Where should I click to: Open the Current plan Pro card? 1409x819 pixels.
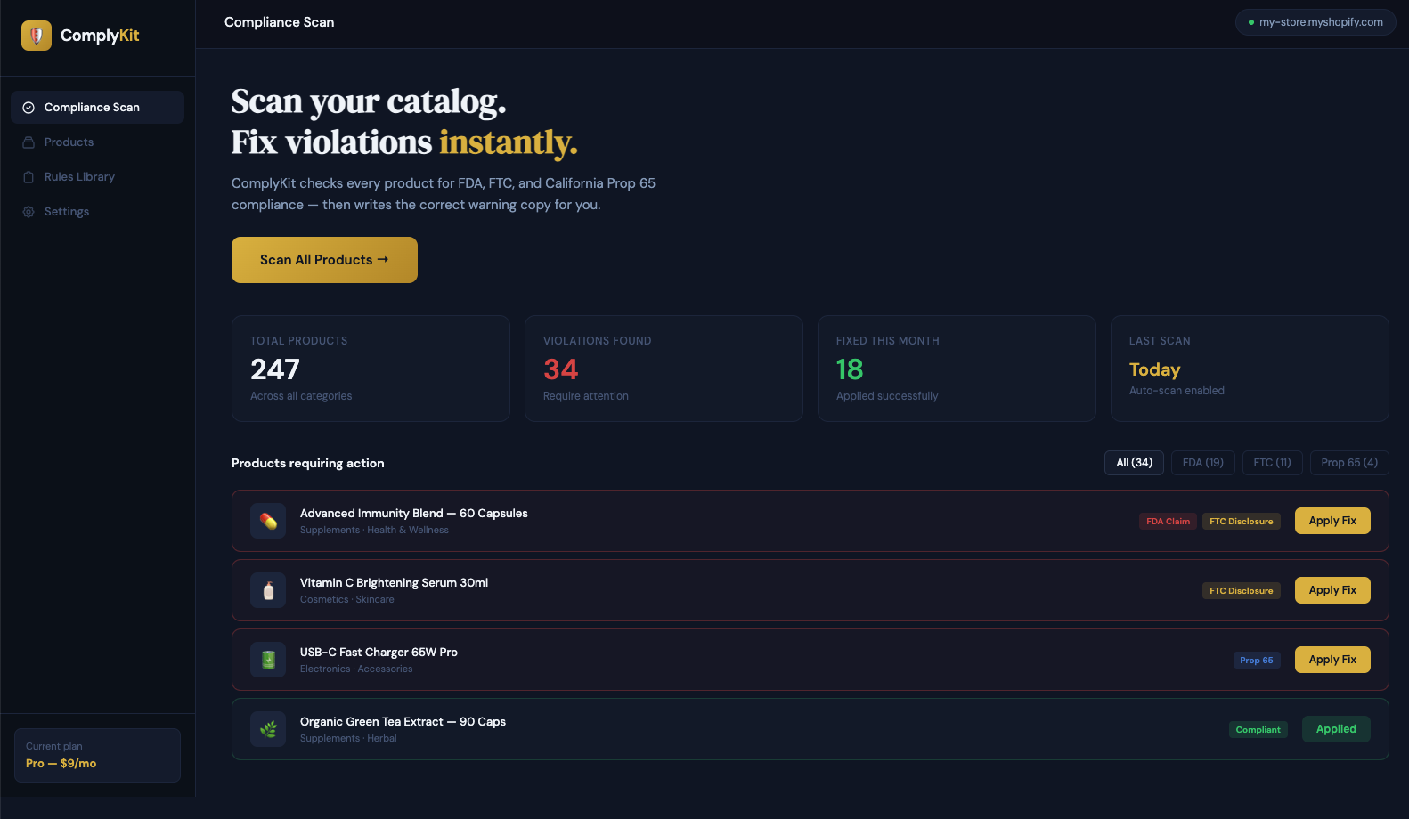97,756
